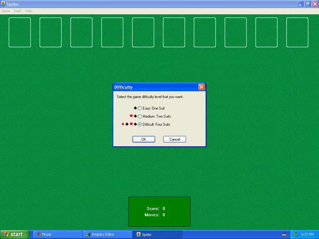Screen dimensions: 319x239
Task: Confirm difficulty with the OK button
Action: (144, 139)
